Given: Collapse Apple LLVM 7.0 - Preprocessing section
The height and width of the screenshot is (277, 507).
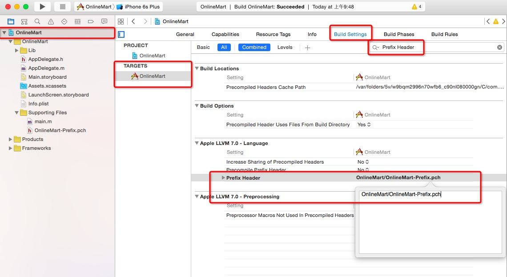Looking at the screenshot, I should pos(197,197).
